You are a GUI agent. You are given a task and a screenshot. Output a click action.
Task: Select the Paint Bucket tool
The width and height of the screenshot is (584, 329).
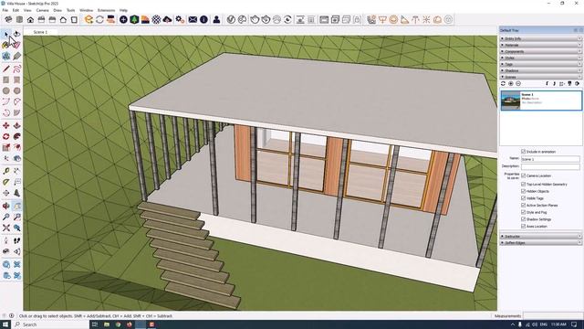click(6, 45)
